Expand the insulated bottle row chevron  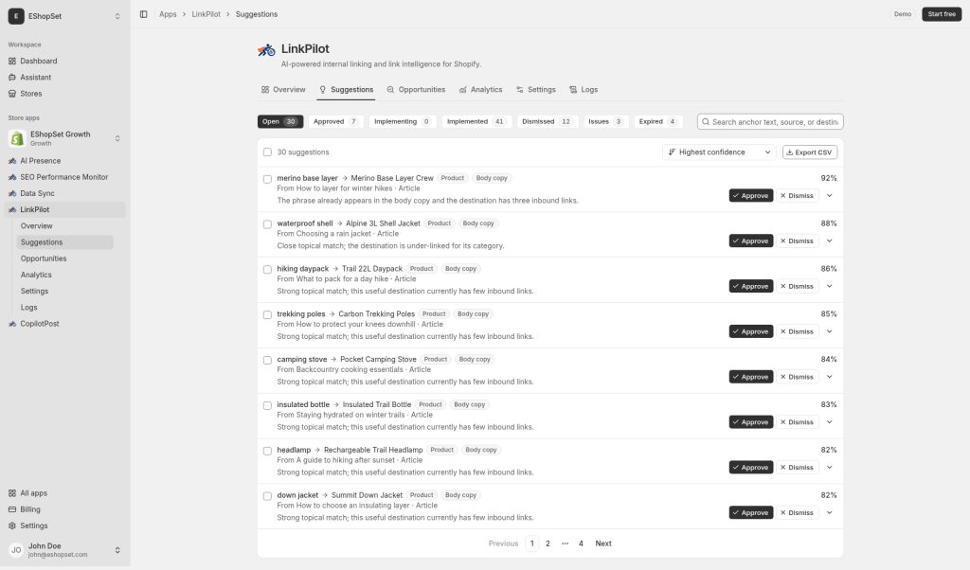830,422
